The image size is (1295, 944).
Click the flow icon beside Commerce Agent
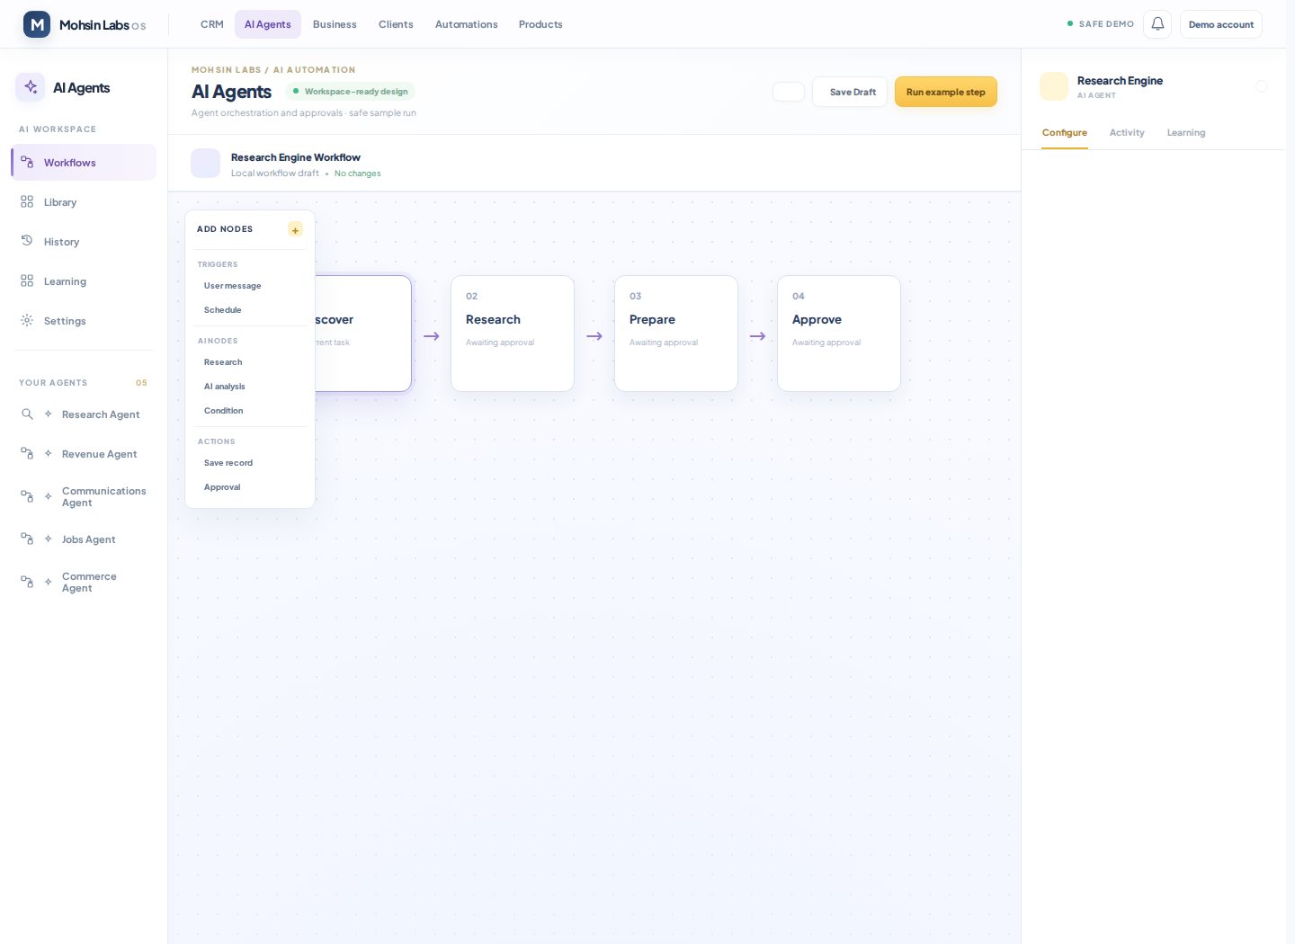[27, 582]
